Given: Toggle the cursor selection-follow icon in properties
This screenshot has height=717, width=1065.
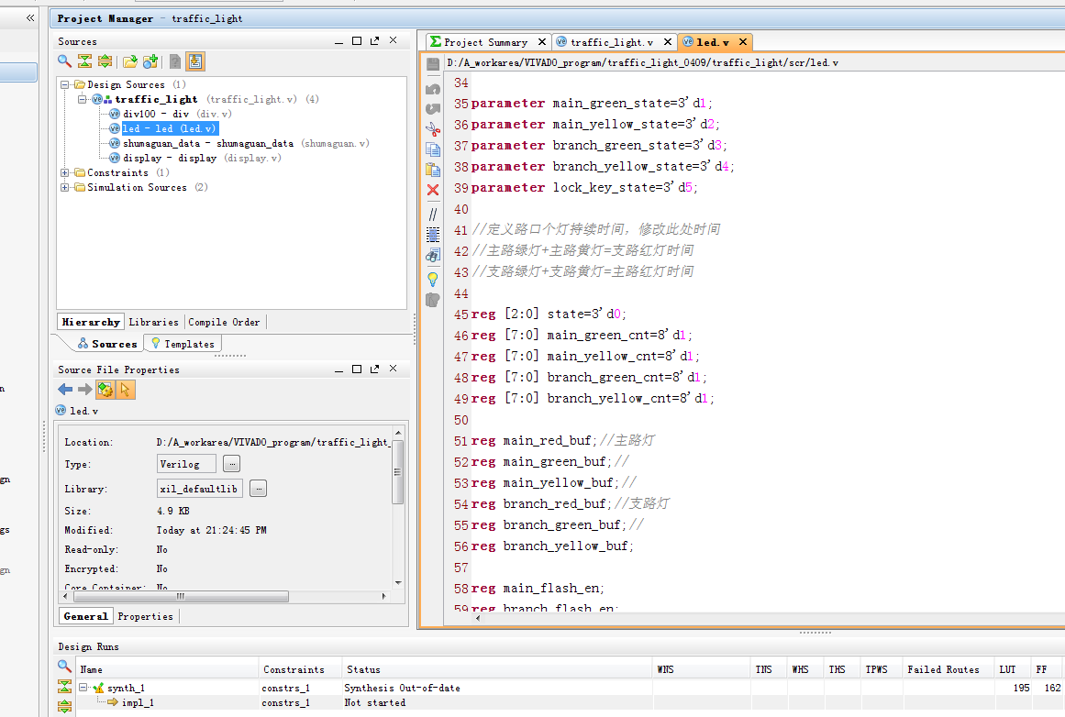Looking at the screenshot, I should pos(126,389).
